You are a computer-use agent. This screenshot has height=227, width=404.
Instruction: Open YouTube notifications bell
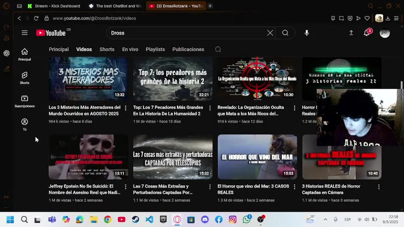tap(367, 33)
